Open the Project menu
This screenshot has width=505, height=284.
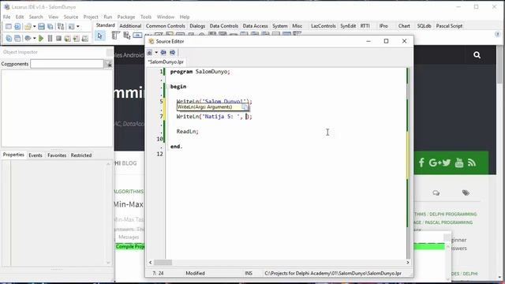coord(91,17)
